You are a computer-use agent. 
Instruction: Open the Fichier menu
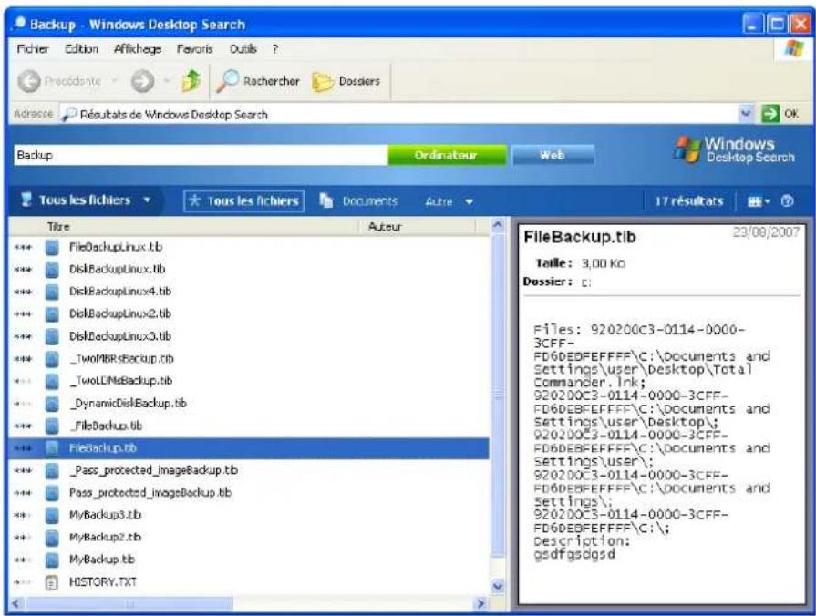32,49
